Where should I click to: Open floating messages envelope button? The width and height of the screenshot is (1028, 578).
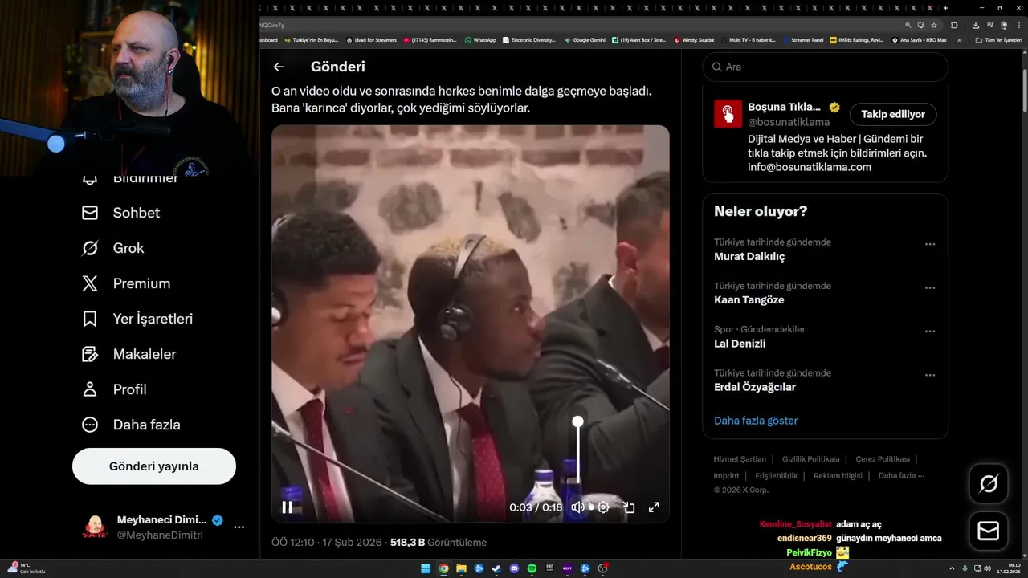[x=989, y=531]
